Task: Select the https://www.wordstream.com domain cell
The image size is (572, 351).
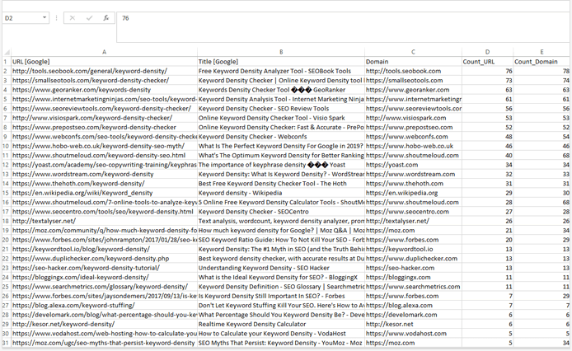Action: tap(413, 174)
